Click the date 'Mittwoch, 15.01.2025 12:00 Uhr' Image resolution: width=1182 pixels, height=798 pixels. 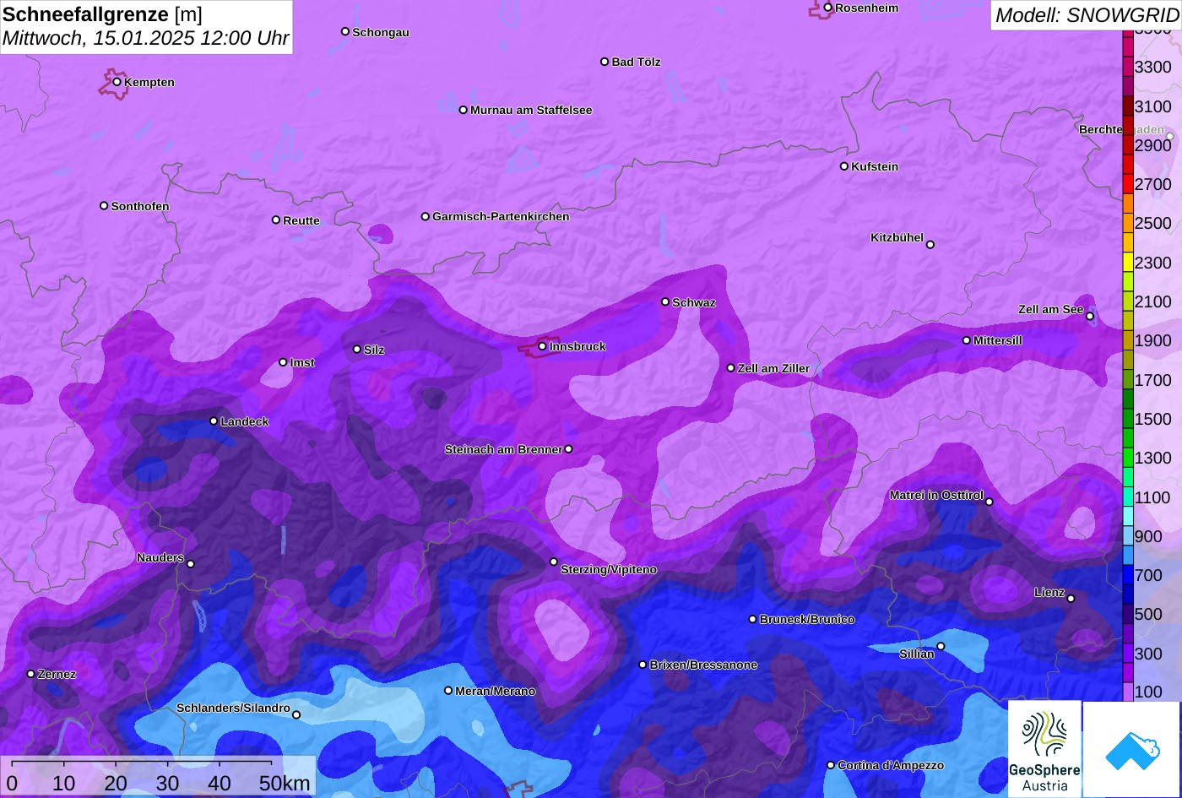146,38
